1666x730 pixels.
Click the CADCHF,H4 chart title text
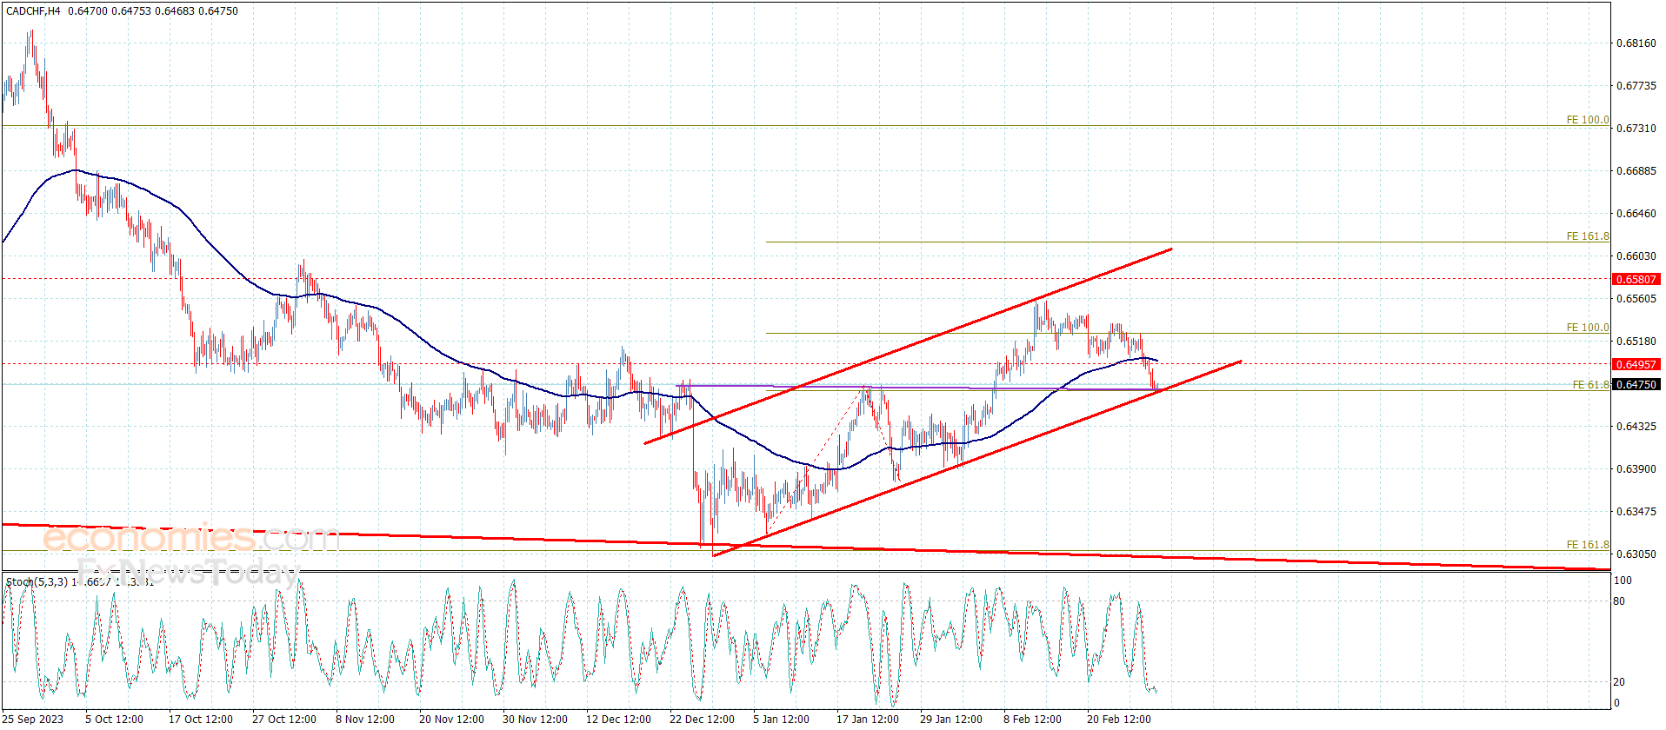point(33,11)
